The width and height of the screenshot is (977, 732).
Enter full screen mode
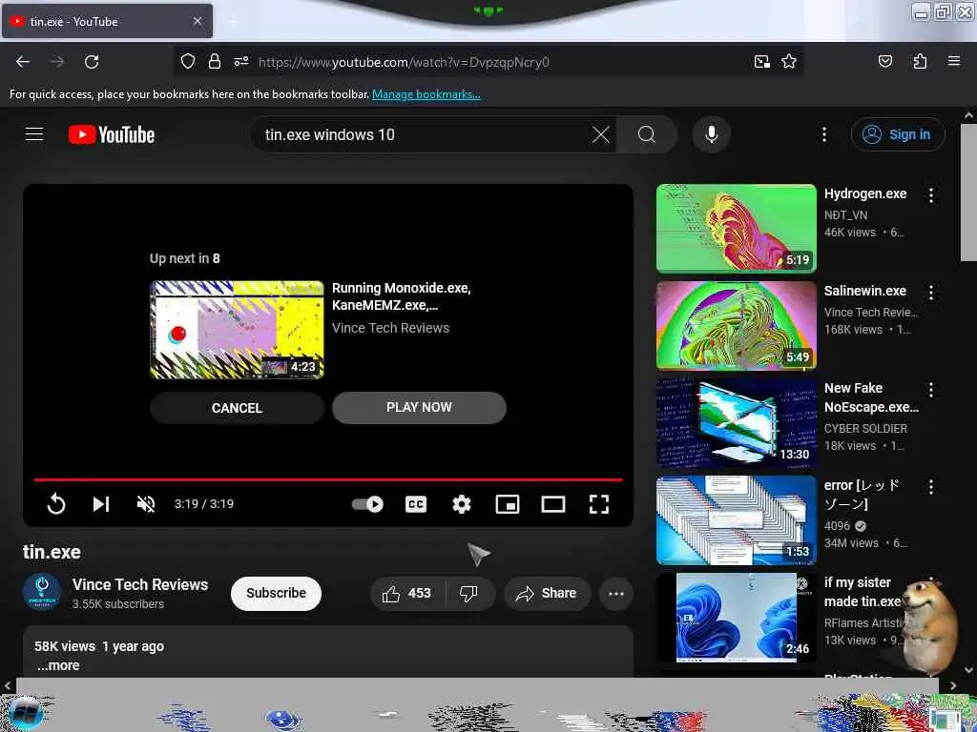pos(599,503)
